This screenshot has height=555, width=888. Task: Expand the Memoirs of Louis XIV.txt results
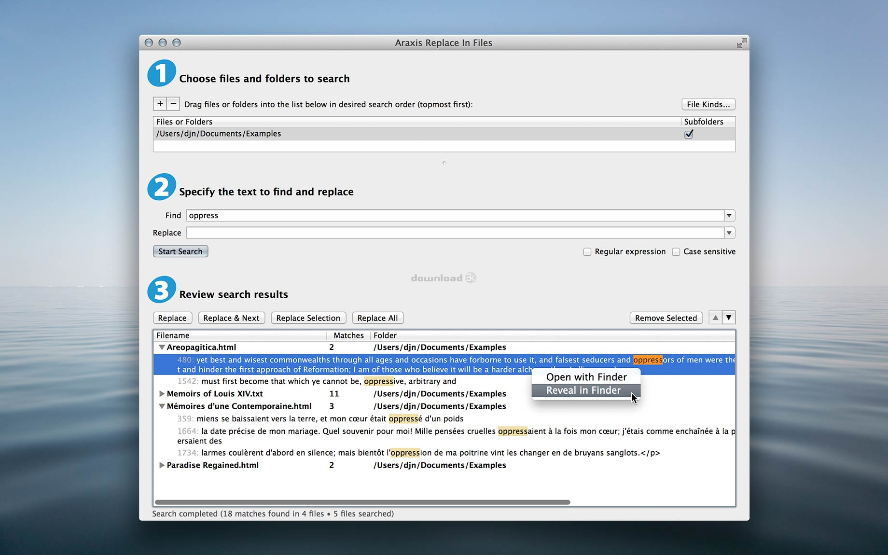[162, 393]
